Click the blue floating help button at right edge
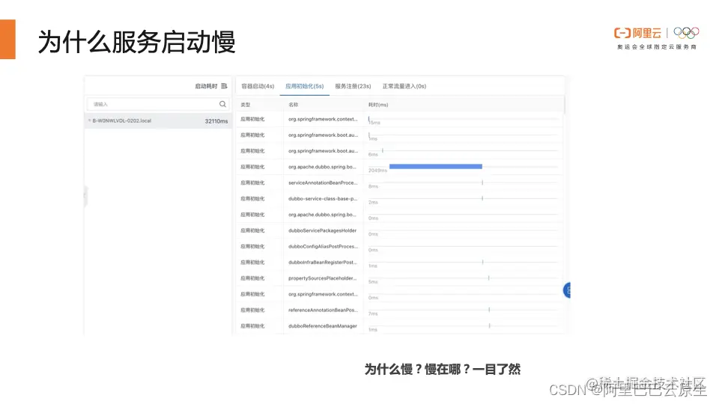The height and width of the screenshot is (404, 719). [x=567, y=290]
